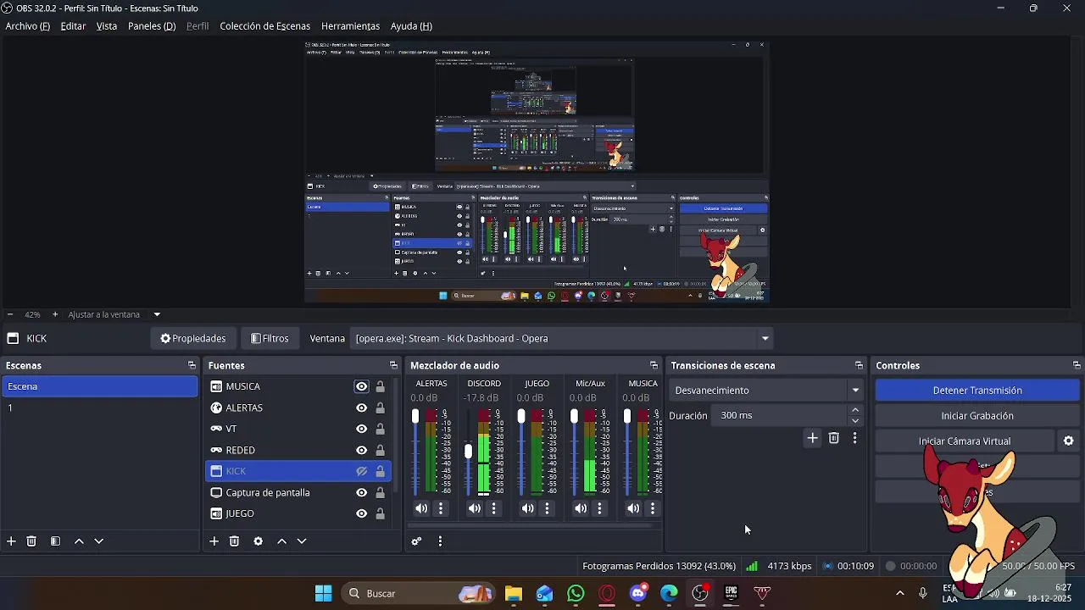Click Mic/Aux volume slider handle
1085x610 pixels.
574,416
